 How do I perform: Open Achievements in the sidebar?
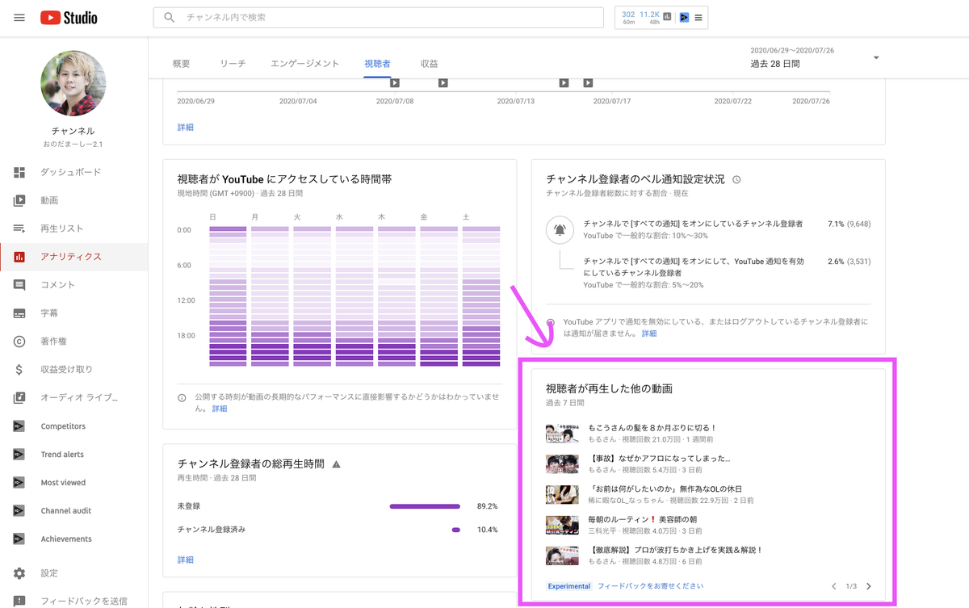[x=73, y=539]
